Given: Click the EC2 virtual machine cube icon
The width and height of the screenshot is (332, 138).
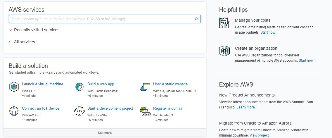Looking at the screenshot, I should (x=14, y=87).
